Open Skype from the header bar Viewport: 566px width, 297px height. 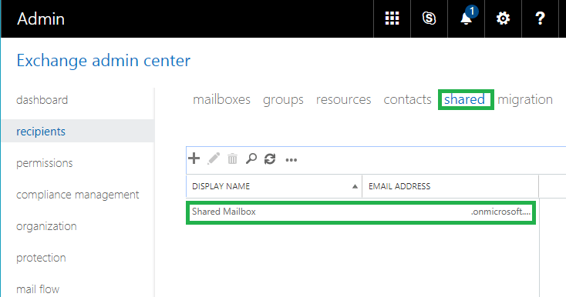point(429,18)
